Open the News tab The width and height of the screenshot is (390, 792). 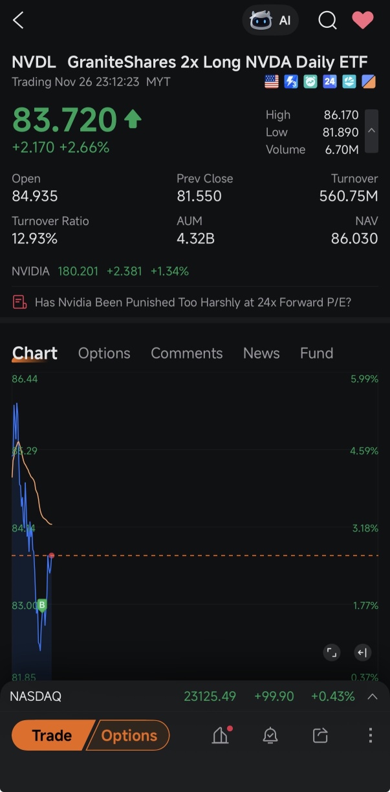coord(261,353)
